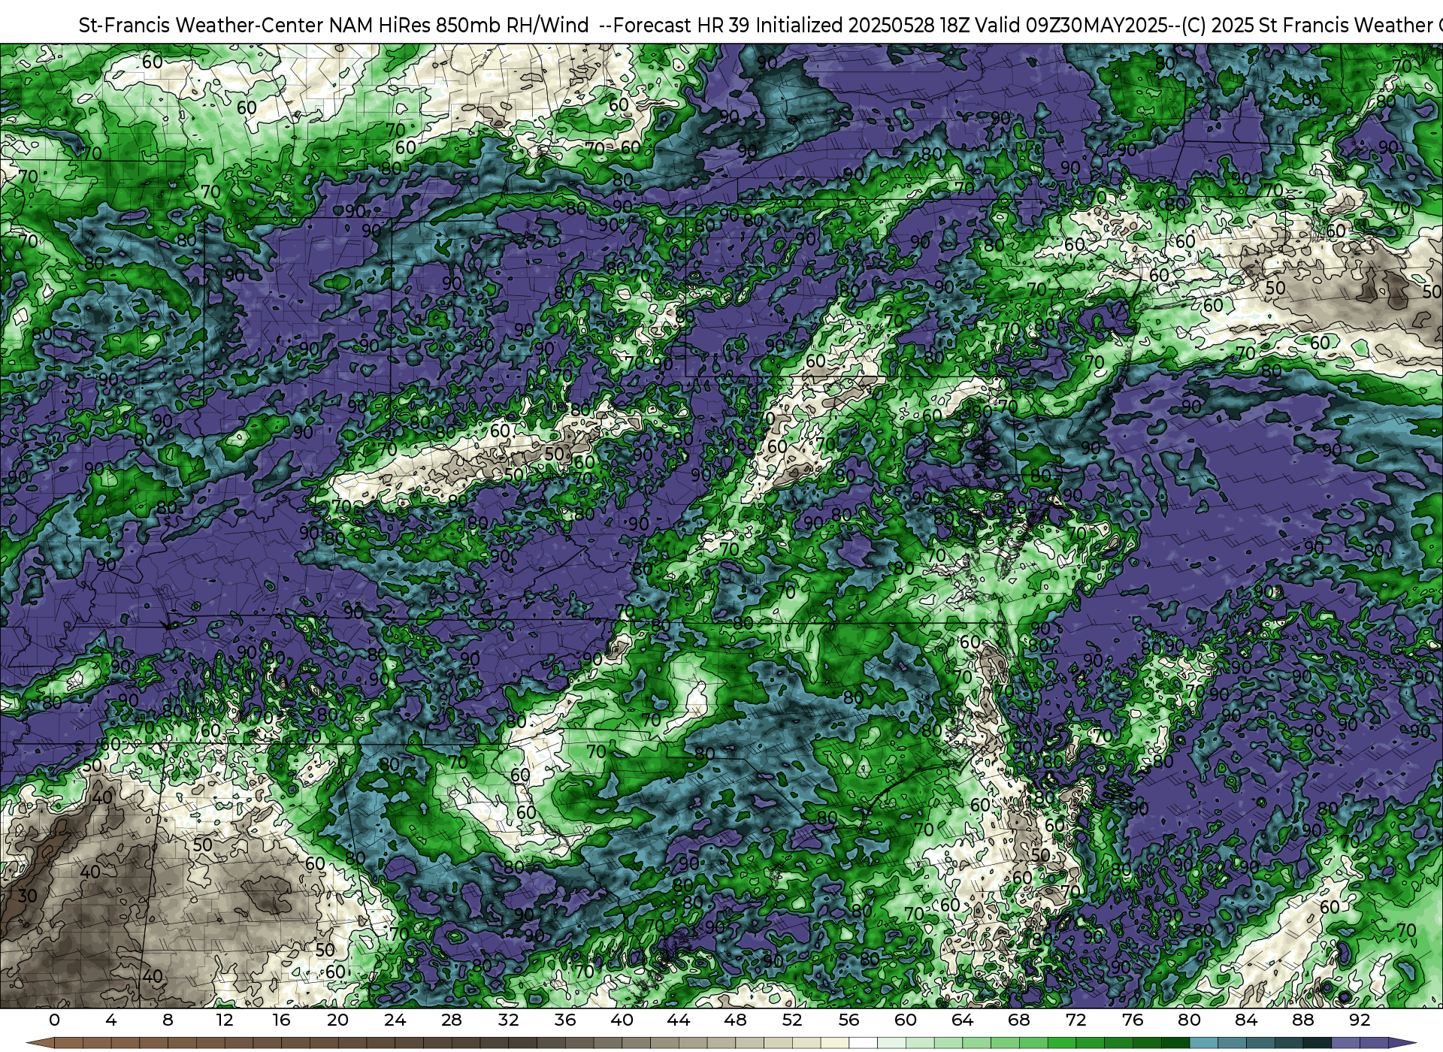Click the colorbar label '88'
Image resolution: width=1443 pixels, height=1052 pixels.
(x=1302, y=1020)
